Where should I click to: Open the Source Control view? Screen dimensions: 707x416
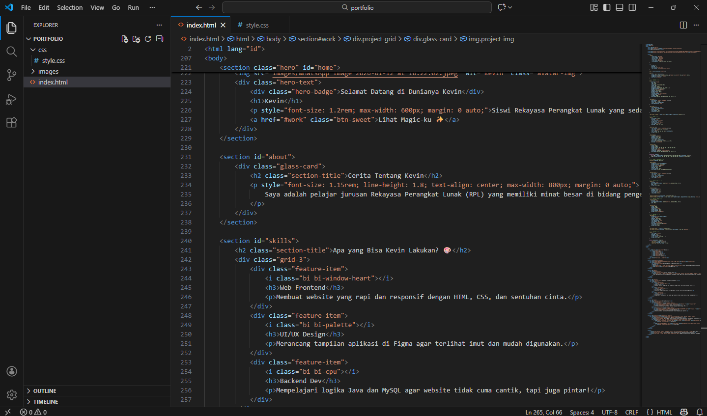(11, 75)
